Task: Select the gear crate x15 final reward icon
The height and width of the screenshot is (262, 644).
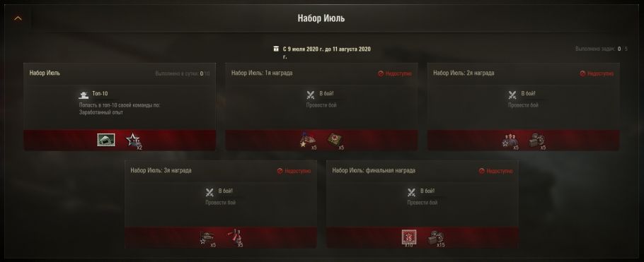Action: point(436,238)
